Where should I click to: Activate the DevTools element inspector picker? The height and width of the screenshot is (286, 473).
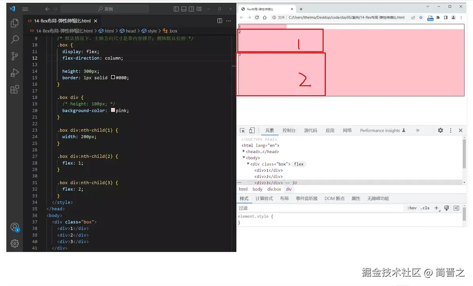tap(243, 130)
